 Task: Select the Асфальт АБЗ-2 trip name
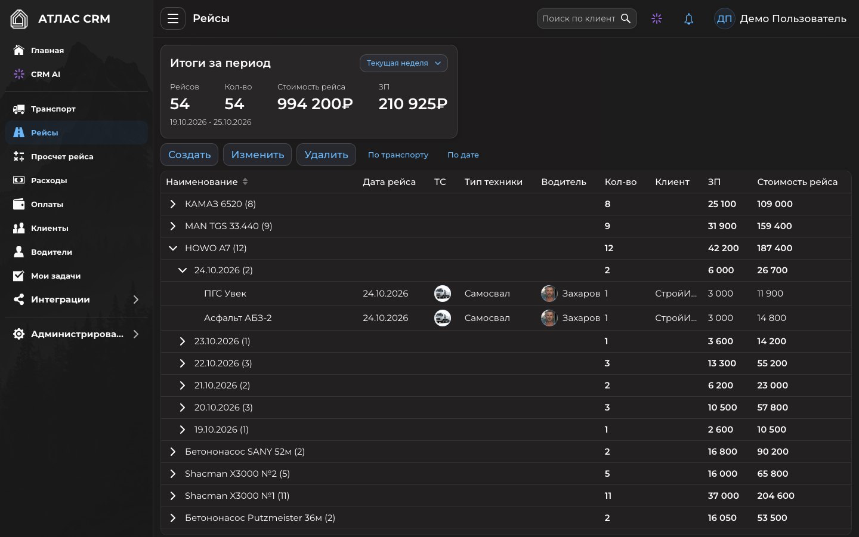pyautogui.click(x=238, y=318)
